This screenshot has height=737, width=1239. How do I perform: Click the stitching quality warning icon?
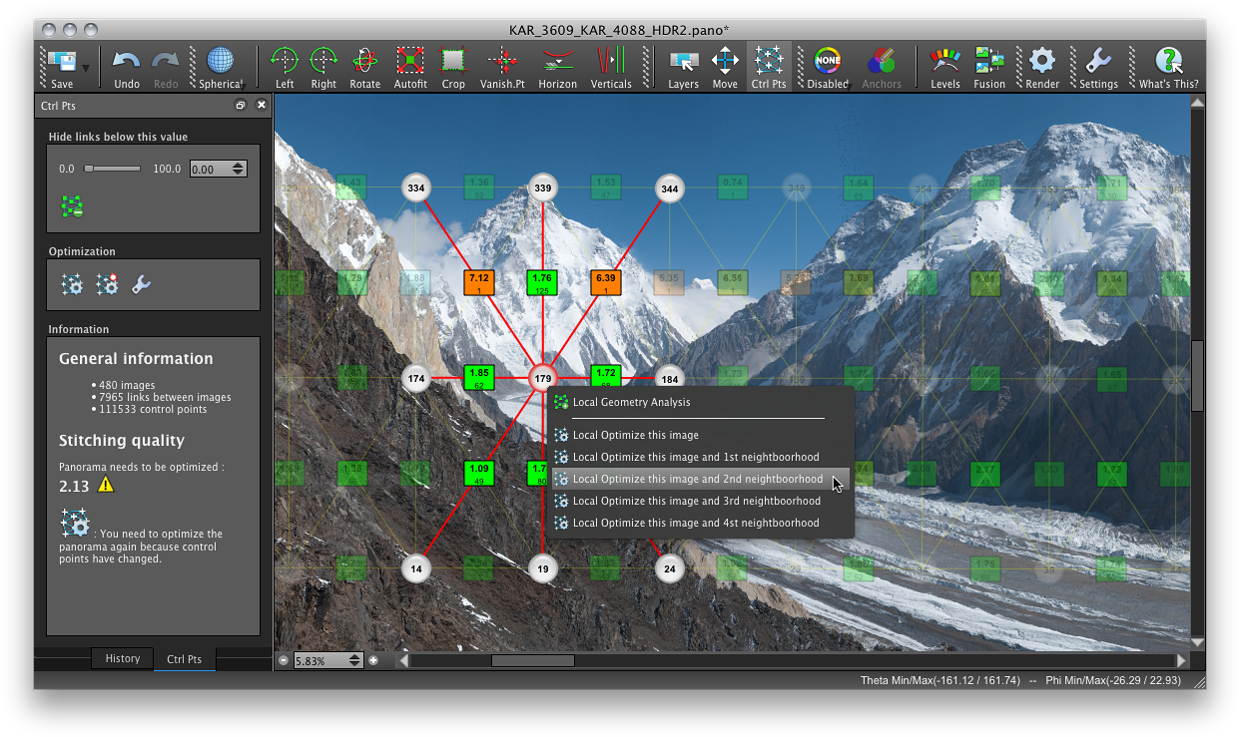[x=106, y=486]
